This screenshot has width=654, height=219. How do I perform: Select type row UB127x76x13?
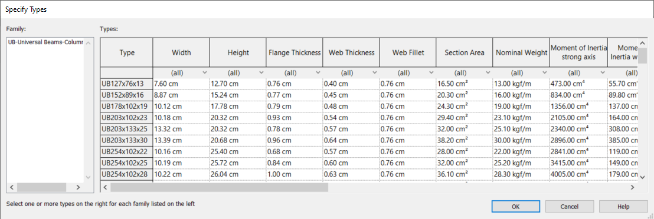pyautogui.click(x=126, y=84)
